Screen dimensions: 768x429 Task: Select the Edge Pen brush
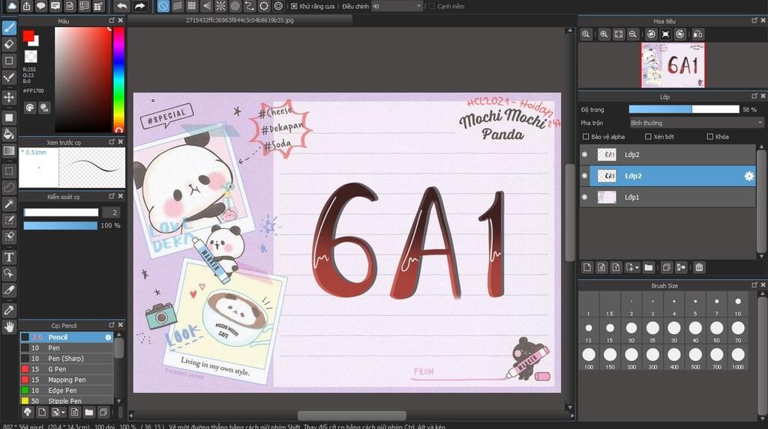pos(67,390)
